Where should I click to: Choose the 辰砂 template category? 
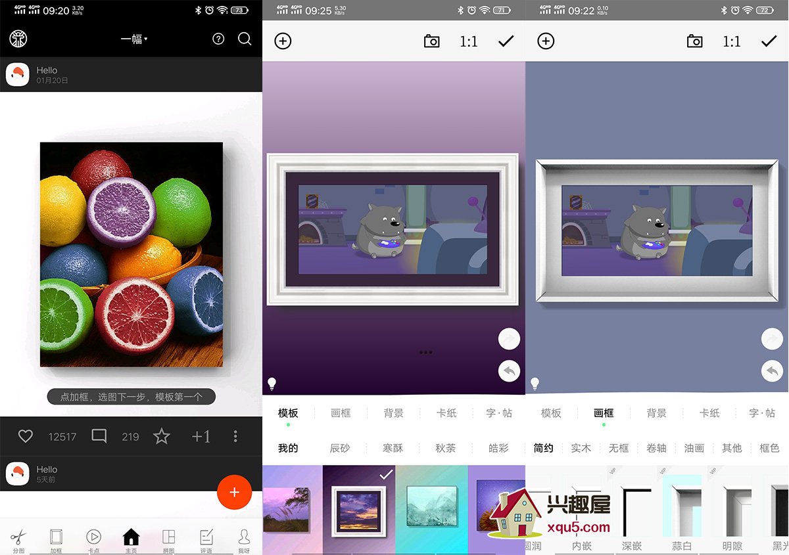point(340,448)
